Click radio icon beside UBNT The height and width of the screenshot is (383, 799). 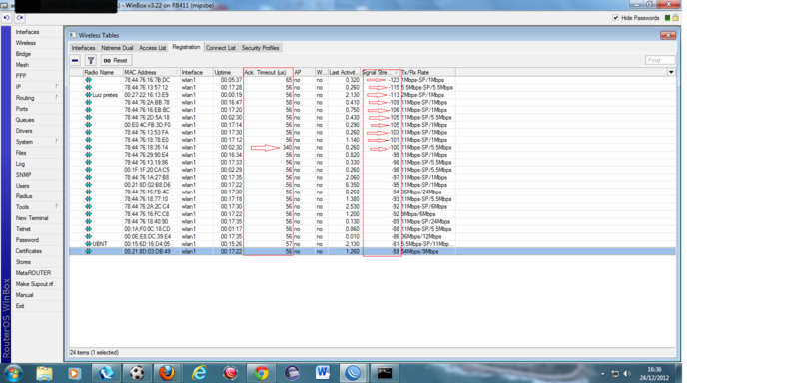[x=88, y=244]
